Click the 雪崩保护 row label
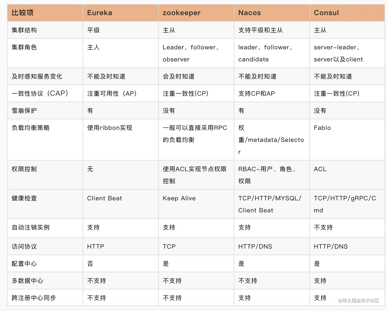387x311 pixels. pyautogui.click(x=23, y=110)
